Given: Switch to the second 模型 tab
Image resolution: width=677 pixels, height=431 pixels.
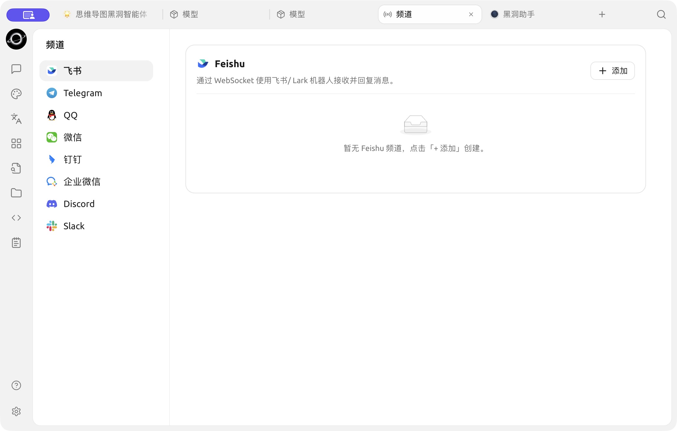Looking at the screenshot, I should [323, 14].
